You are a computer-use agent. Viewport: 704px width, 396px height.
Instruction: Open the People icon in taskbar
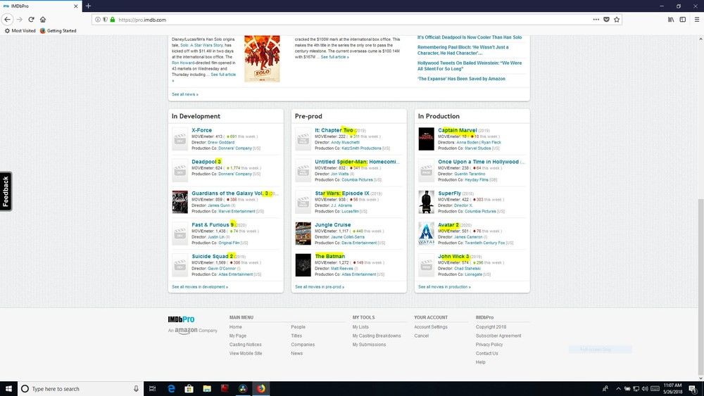(605, 388)
